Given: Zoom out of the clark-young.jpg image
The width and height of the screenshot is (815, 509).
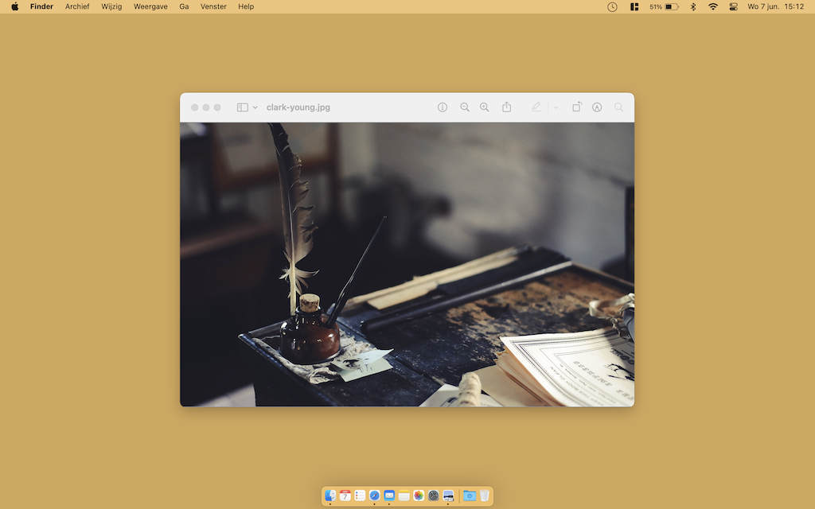Looking at the screenshot, I should tap(465, 107).
